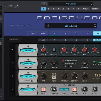Click the FLUTTER knob
The height and width of the screenshot is (101, 101).
95,89
